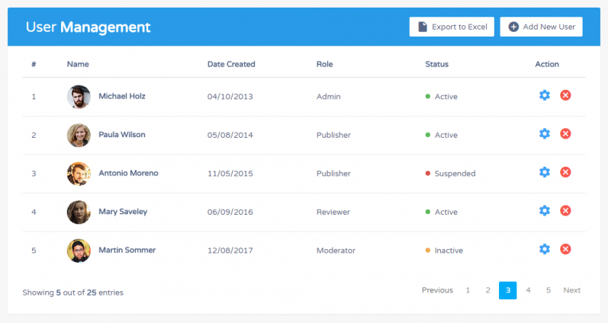Remove Martin Sommer using delete icon
This screenshot has width=608, height=323.
[x=565, y=249]
